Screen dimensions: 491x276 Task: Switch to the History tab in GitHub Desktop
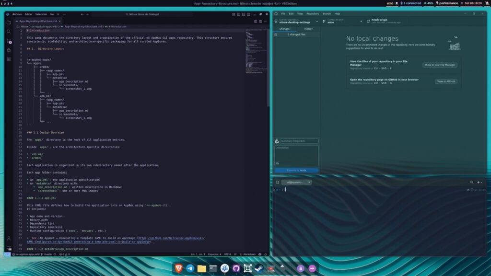point(307,29)
